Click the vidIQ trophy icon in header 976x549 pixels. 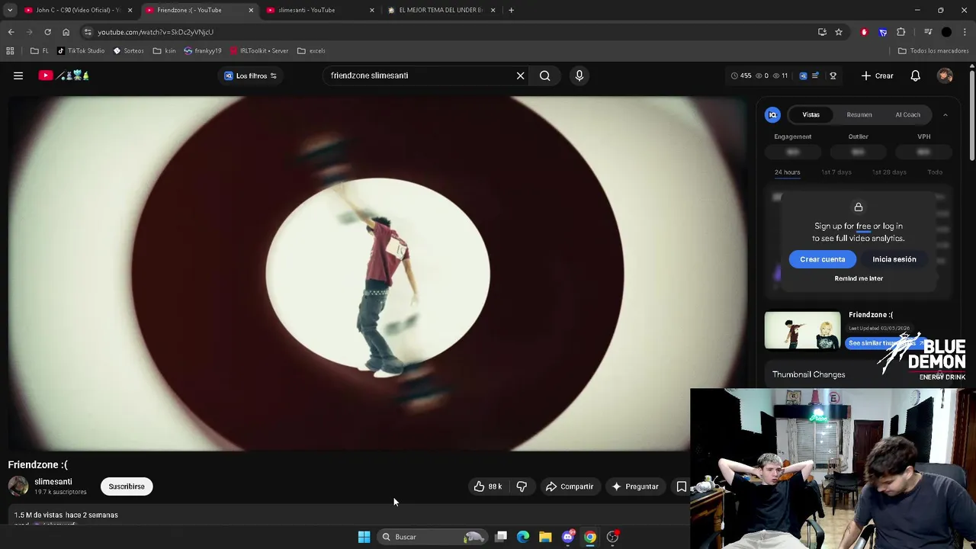[x=833, y=75]
